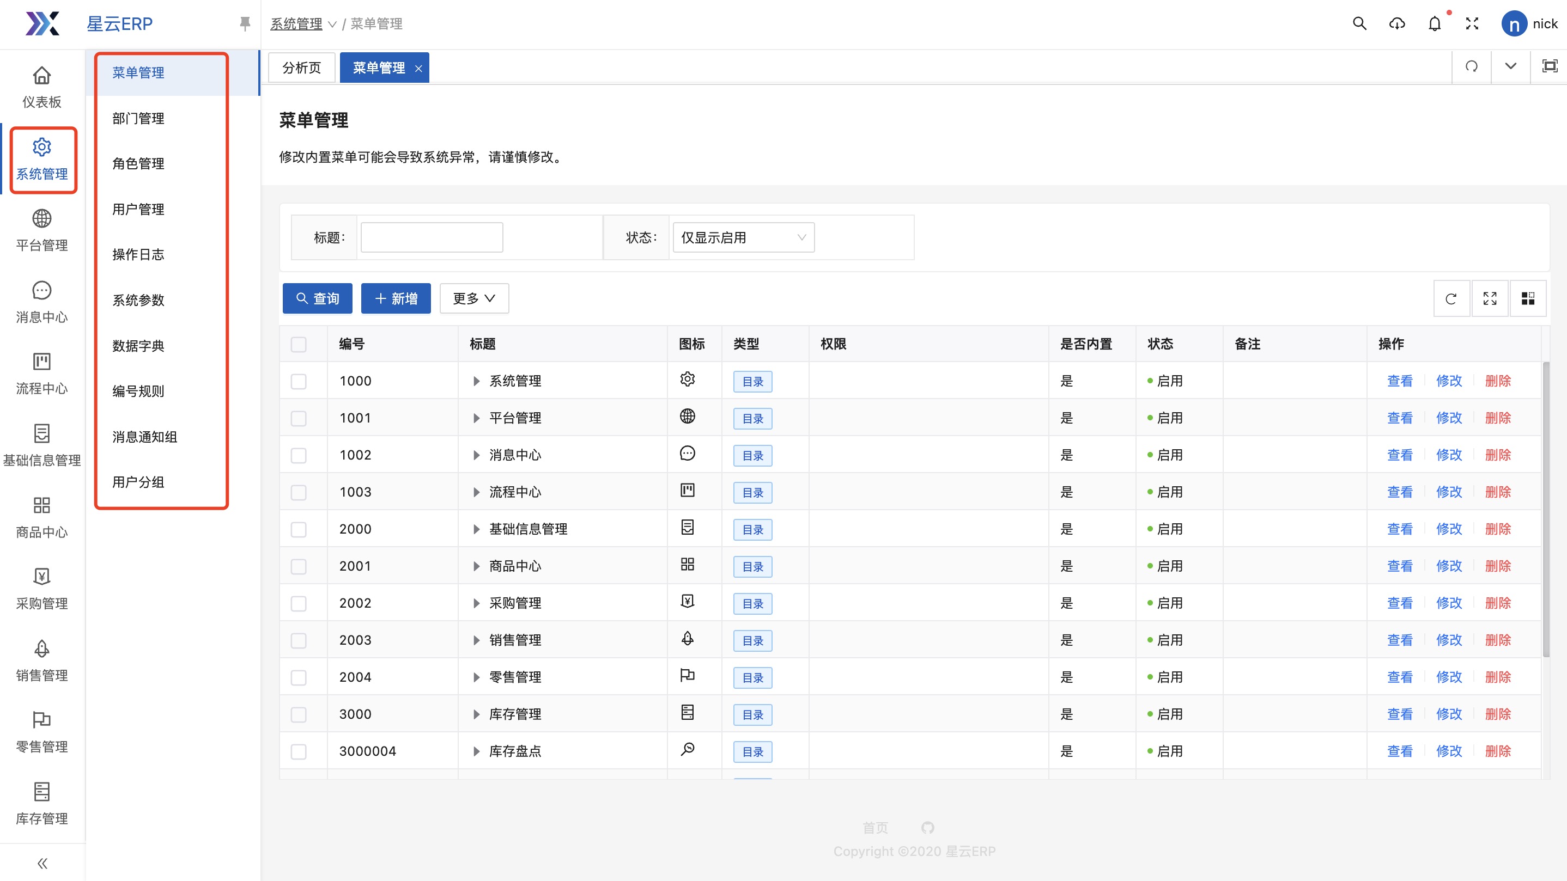Switch to the 分析页 tab
Screen dimensions: 1567x881
coord(302,68)
